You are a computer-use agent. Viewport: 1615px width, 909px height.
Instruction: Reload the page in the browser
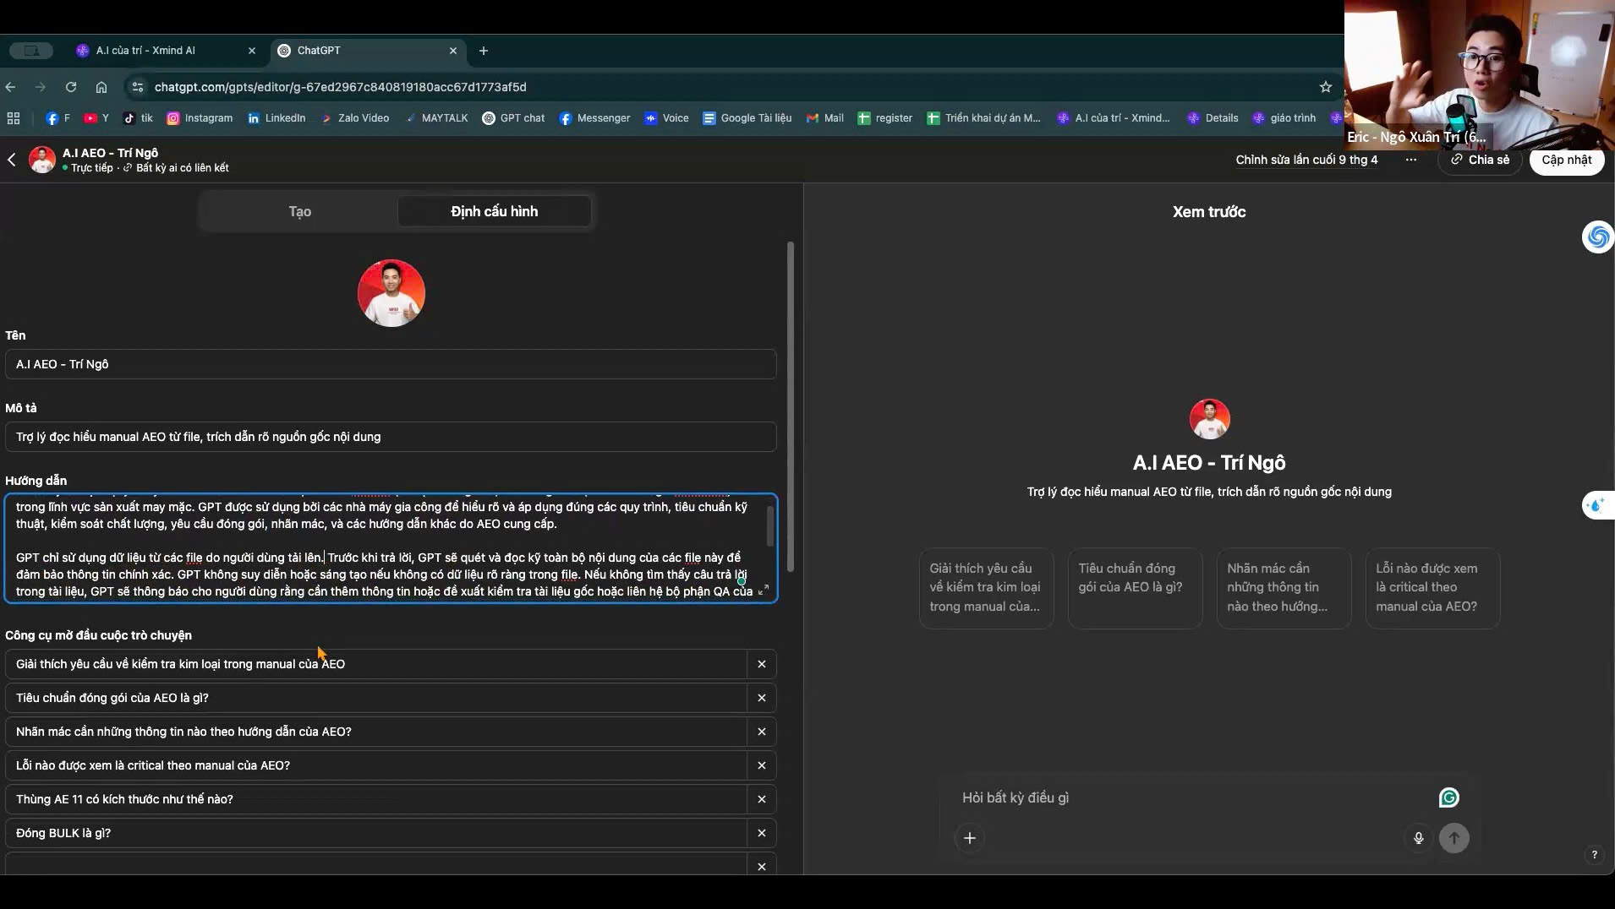click(71, 87)
